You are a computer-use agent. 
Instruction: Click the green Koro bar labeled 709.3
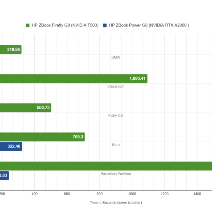click(x=42, y=137)
